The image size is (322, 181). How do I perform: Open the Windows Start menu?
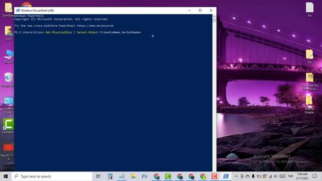(x=6, y=176)
